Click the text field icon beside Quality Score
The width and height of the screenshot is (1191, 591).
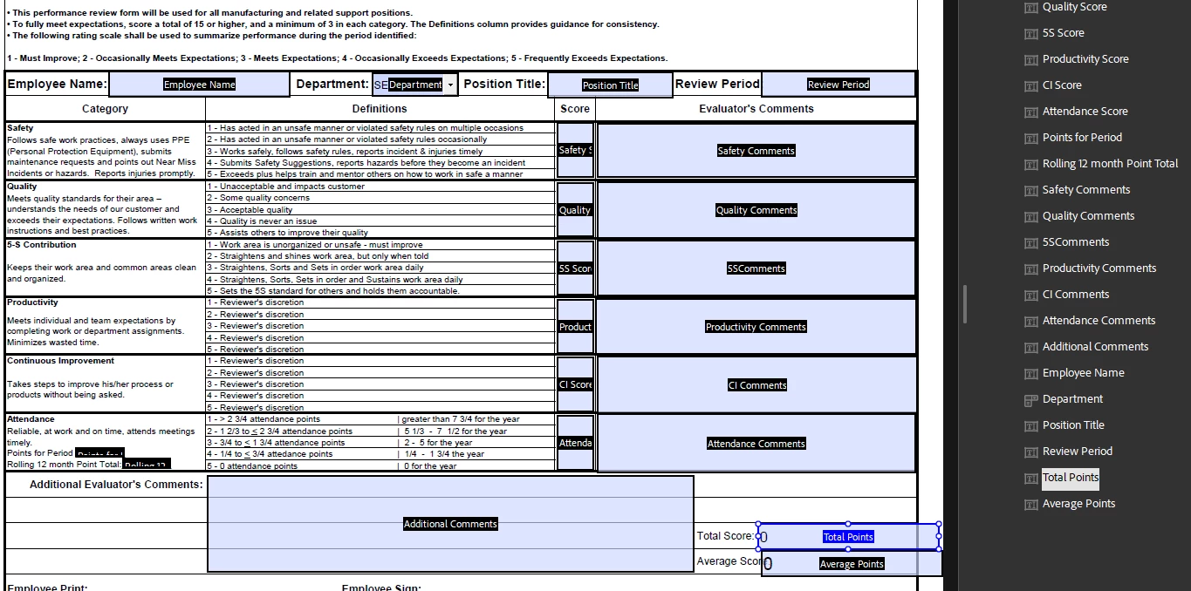point(1031,7)
